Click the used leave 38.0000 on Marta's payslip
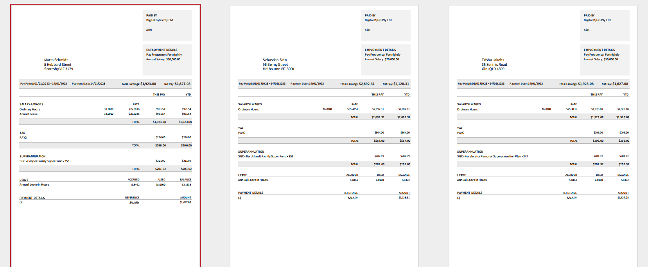The width and height of the screenshot is (648, 267). tap(161, 184)
